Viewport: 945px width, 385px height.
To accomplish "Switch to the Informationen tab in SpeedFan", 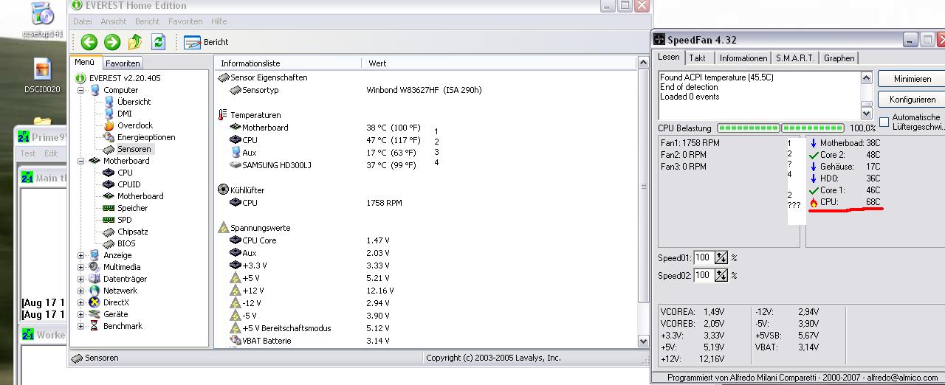I will click(x=743, y=58).
